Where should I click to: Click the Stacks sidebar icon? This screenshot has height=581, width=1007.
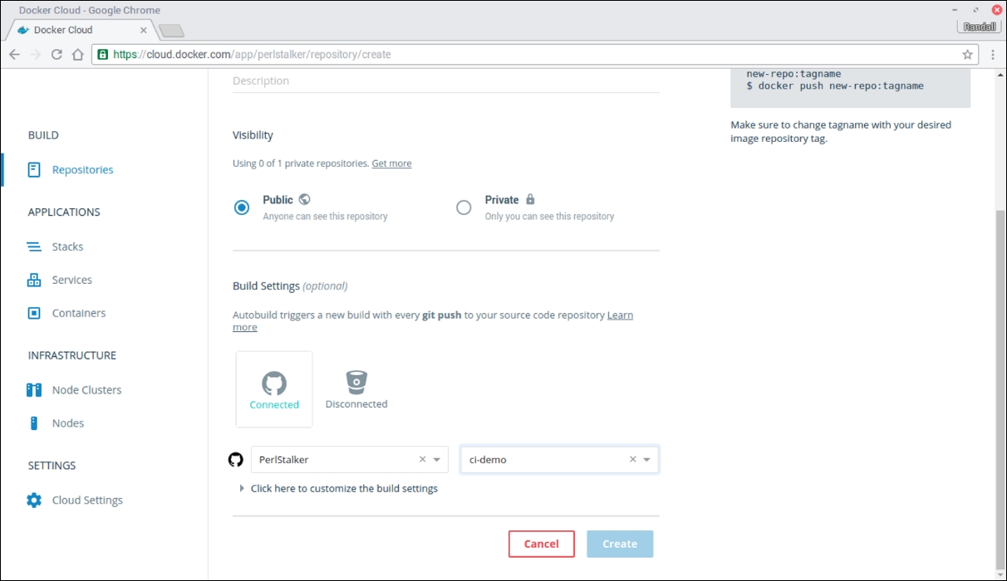tap(34, 247)
